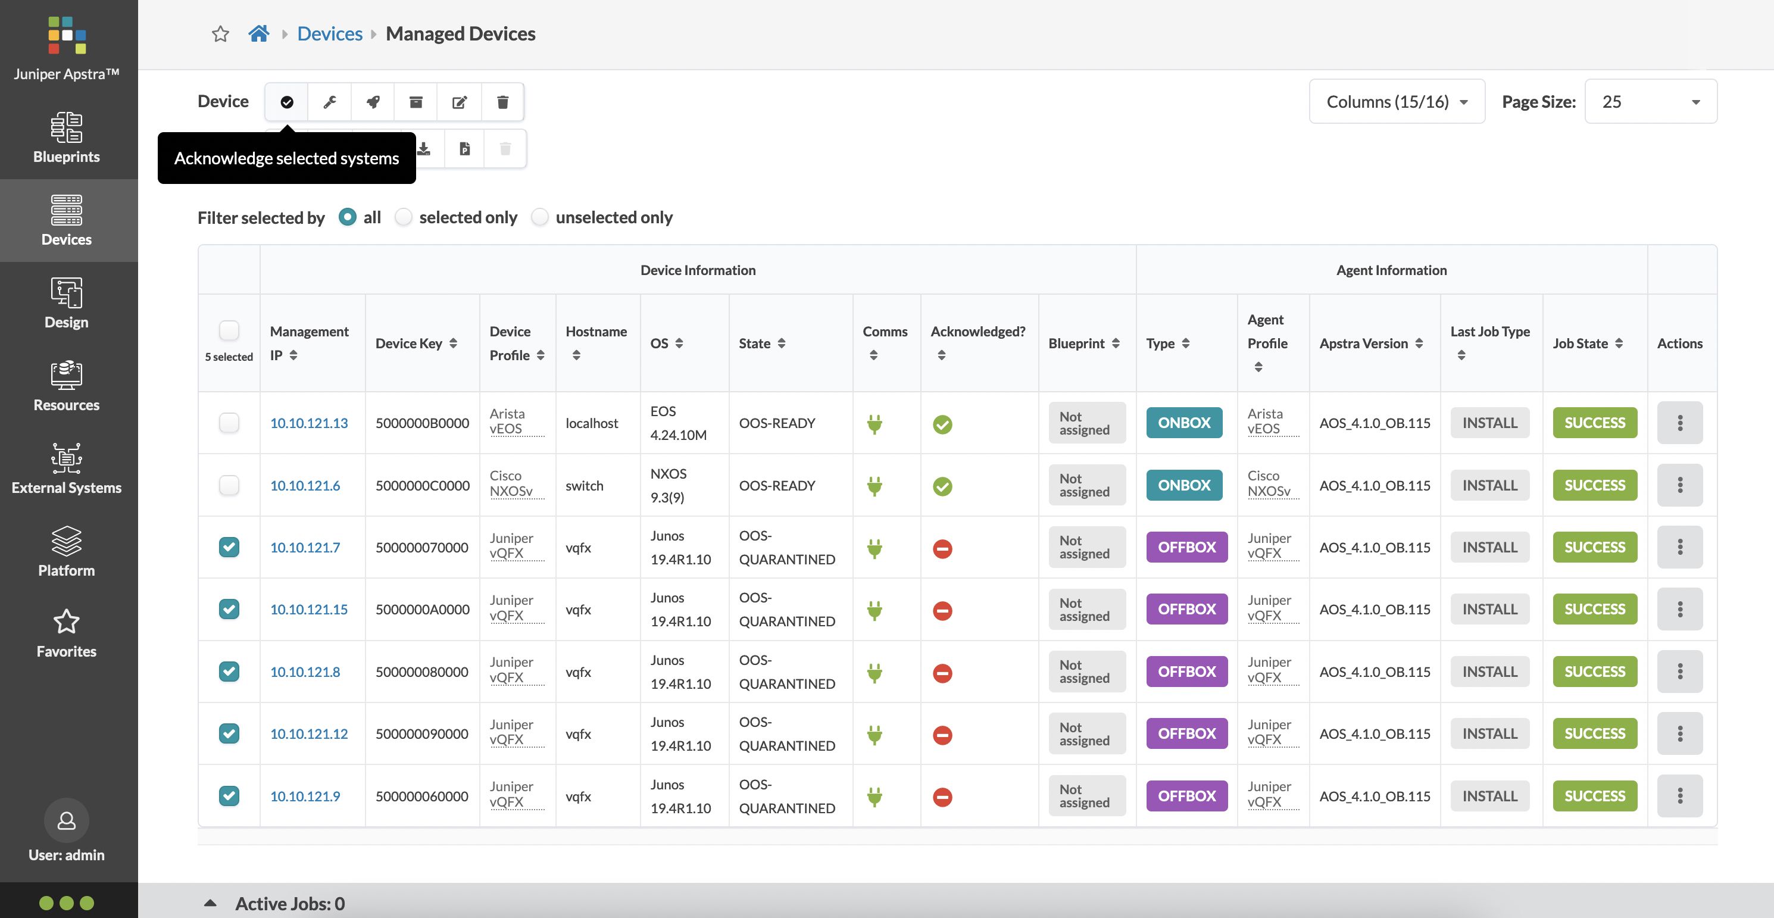1774x918 pixels.
Task: Open actions menu for 10.10.121.8 row
Action: click(x=1680, y=672)
